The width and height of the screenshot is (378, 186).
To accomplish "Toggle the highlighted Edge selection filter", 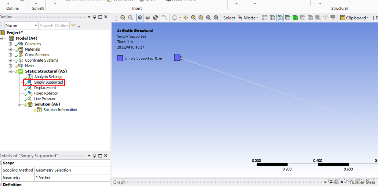I will 280,18.
